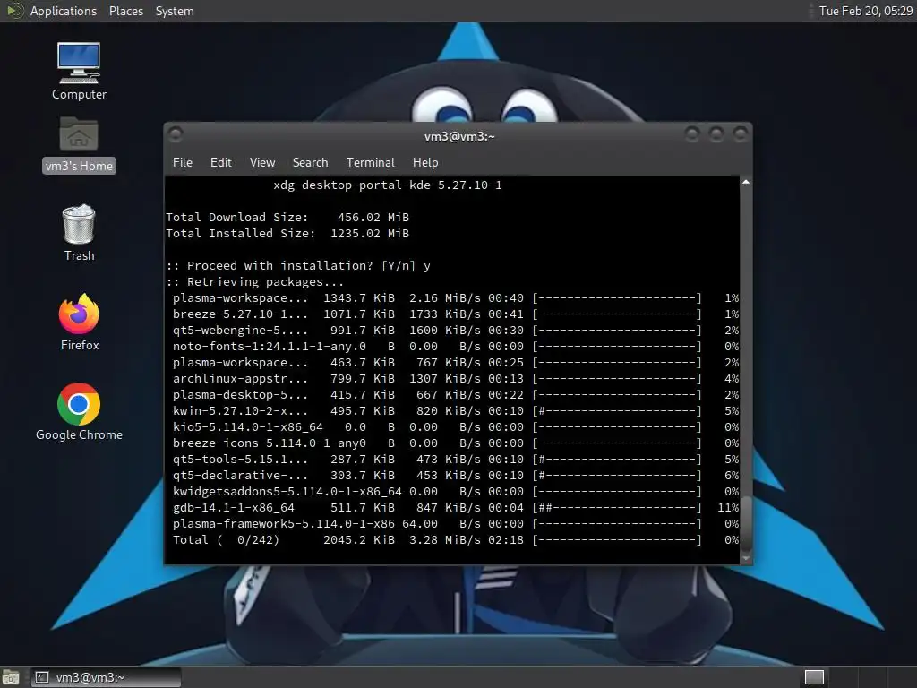Image resolution: width=917 pixels, height=688 pixels.
Task: Click the kwin progress bar at 5%
Action: click(x=617, y=410)
